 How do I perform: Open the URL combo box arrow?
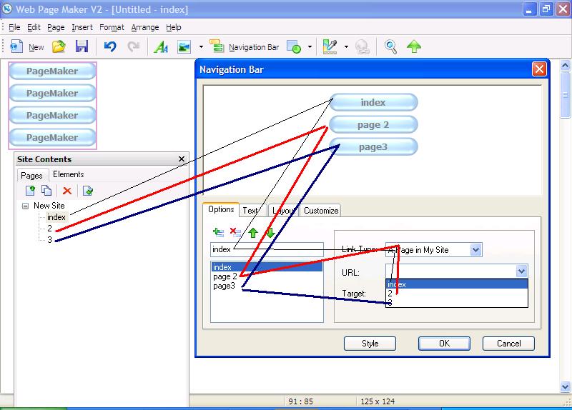tap(521, 271)
